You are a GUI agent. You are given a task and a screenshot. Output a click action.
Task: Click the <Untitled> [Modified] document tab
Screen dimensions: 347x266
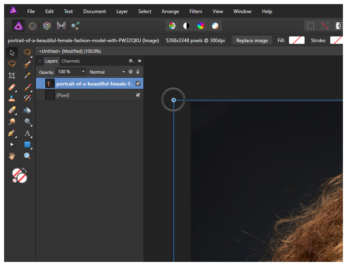[70, 51]
